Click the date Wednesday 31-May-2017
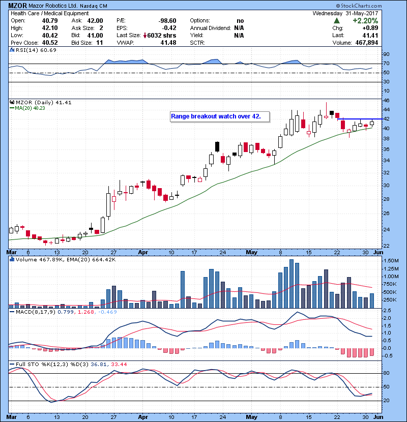This screenshot has height=422, width=407. 345,13
